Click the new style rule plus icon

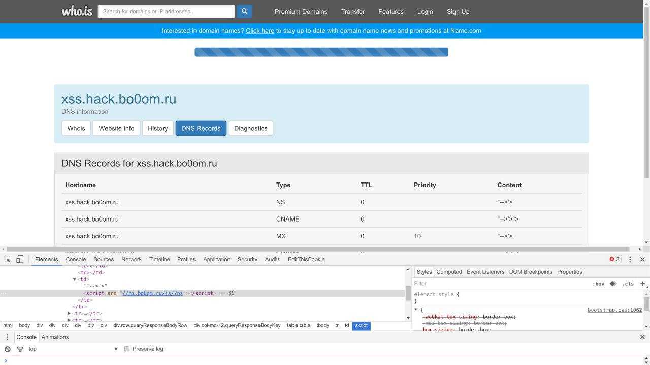(x=642, y=284)
